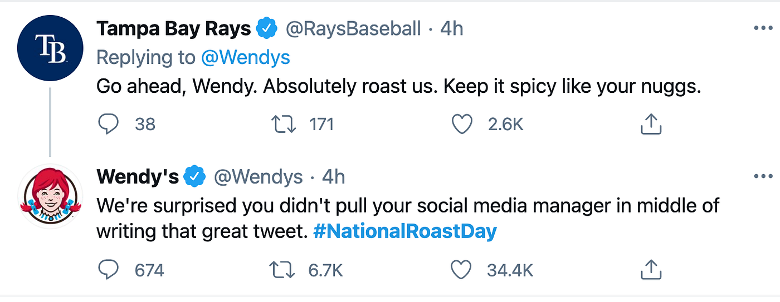Click the 4h timestamp on Rays tweet
The width and height of the screenshot is (780, 302).
[452, 28]
